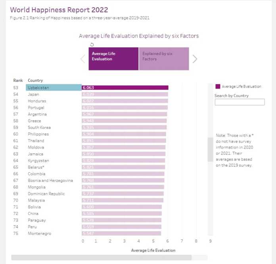This screenshot has width=276, height=264.
Task: Select the South Korea country label
Action: pyautogui.click(x=39, y=128)
